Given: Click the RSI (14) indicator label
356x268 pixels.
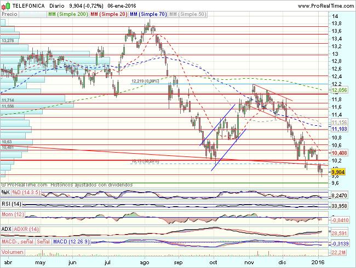Looking at the screenshot, I should 12,204.
